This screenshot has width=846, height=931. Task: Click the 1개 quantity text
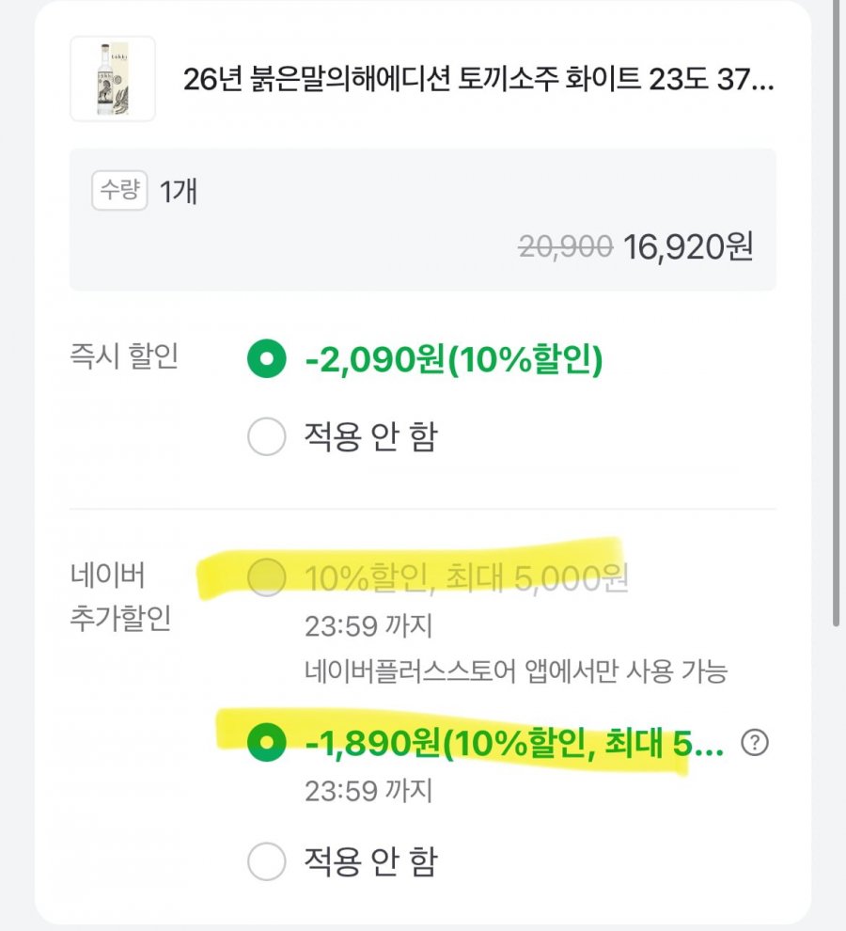179,192
